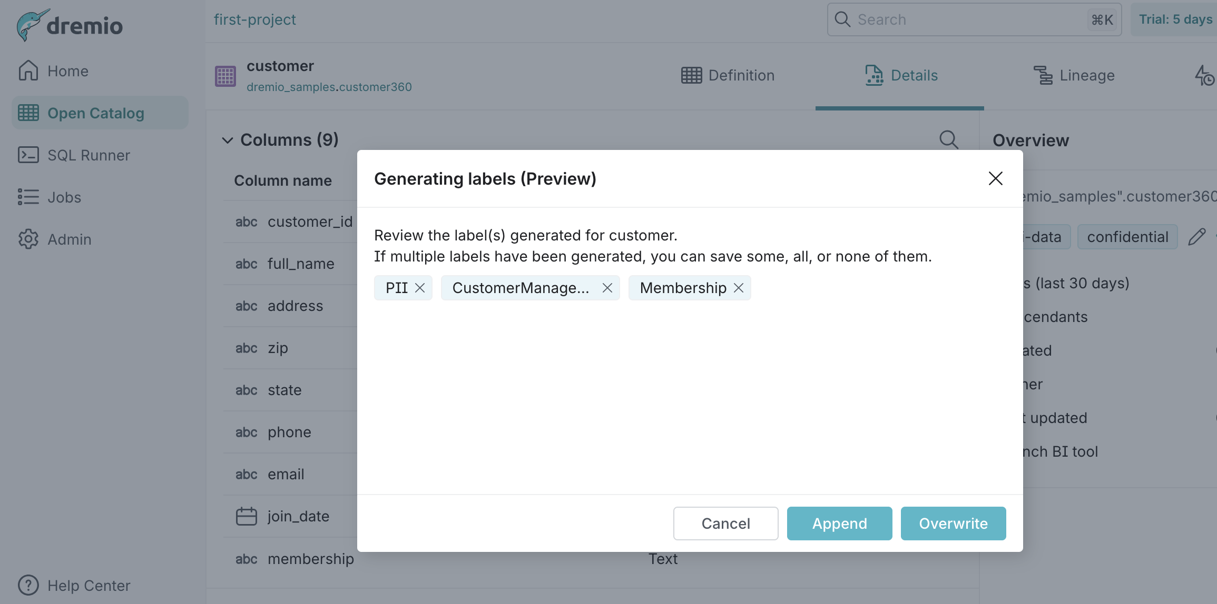
Task: Remove the PII generated label
Action: coord(420,288)
